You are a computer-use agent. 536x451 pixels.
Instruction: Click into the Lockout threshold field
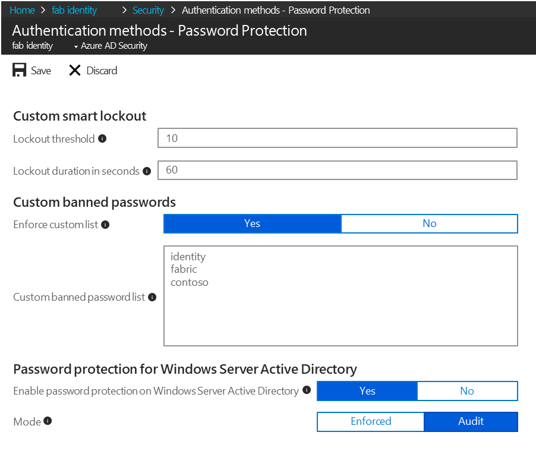click(338, 138)
